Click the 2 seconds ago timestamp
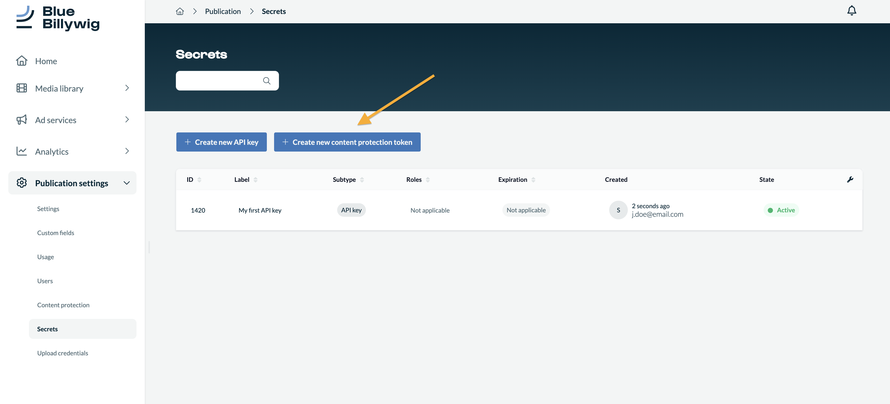Viewport: 890px width, 404px height. pos(651,206)
